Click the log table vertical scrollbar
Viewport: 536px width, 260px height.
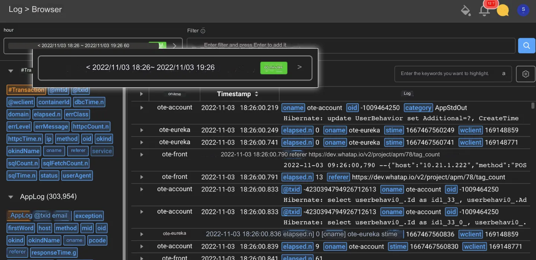click(x=533, y=106)
